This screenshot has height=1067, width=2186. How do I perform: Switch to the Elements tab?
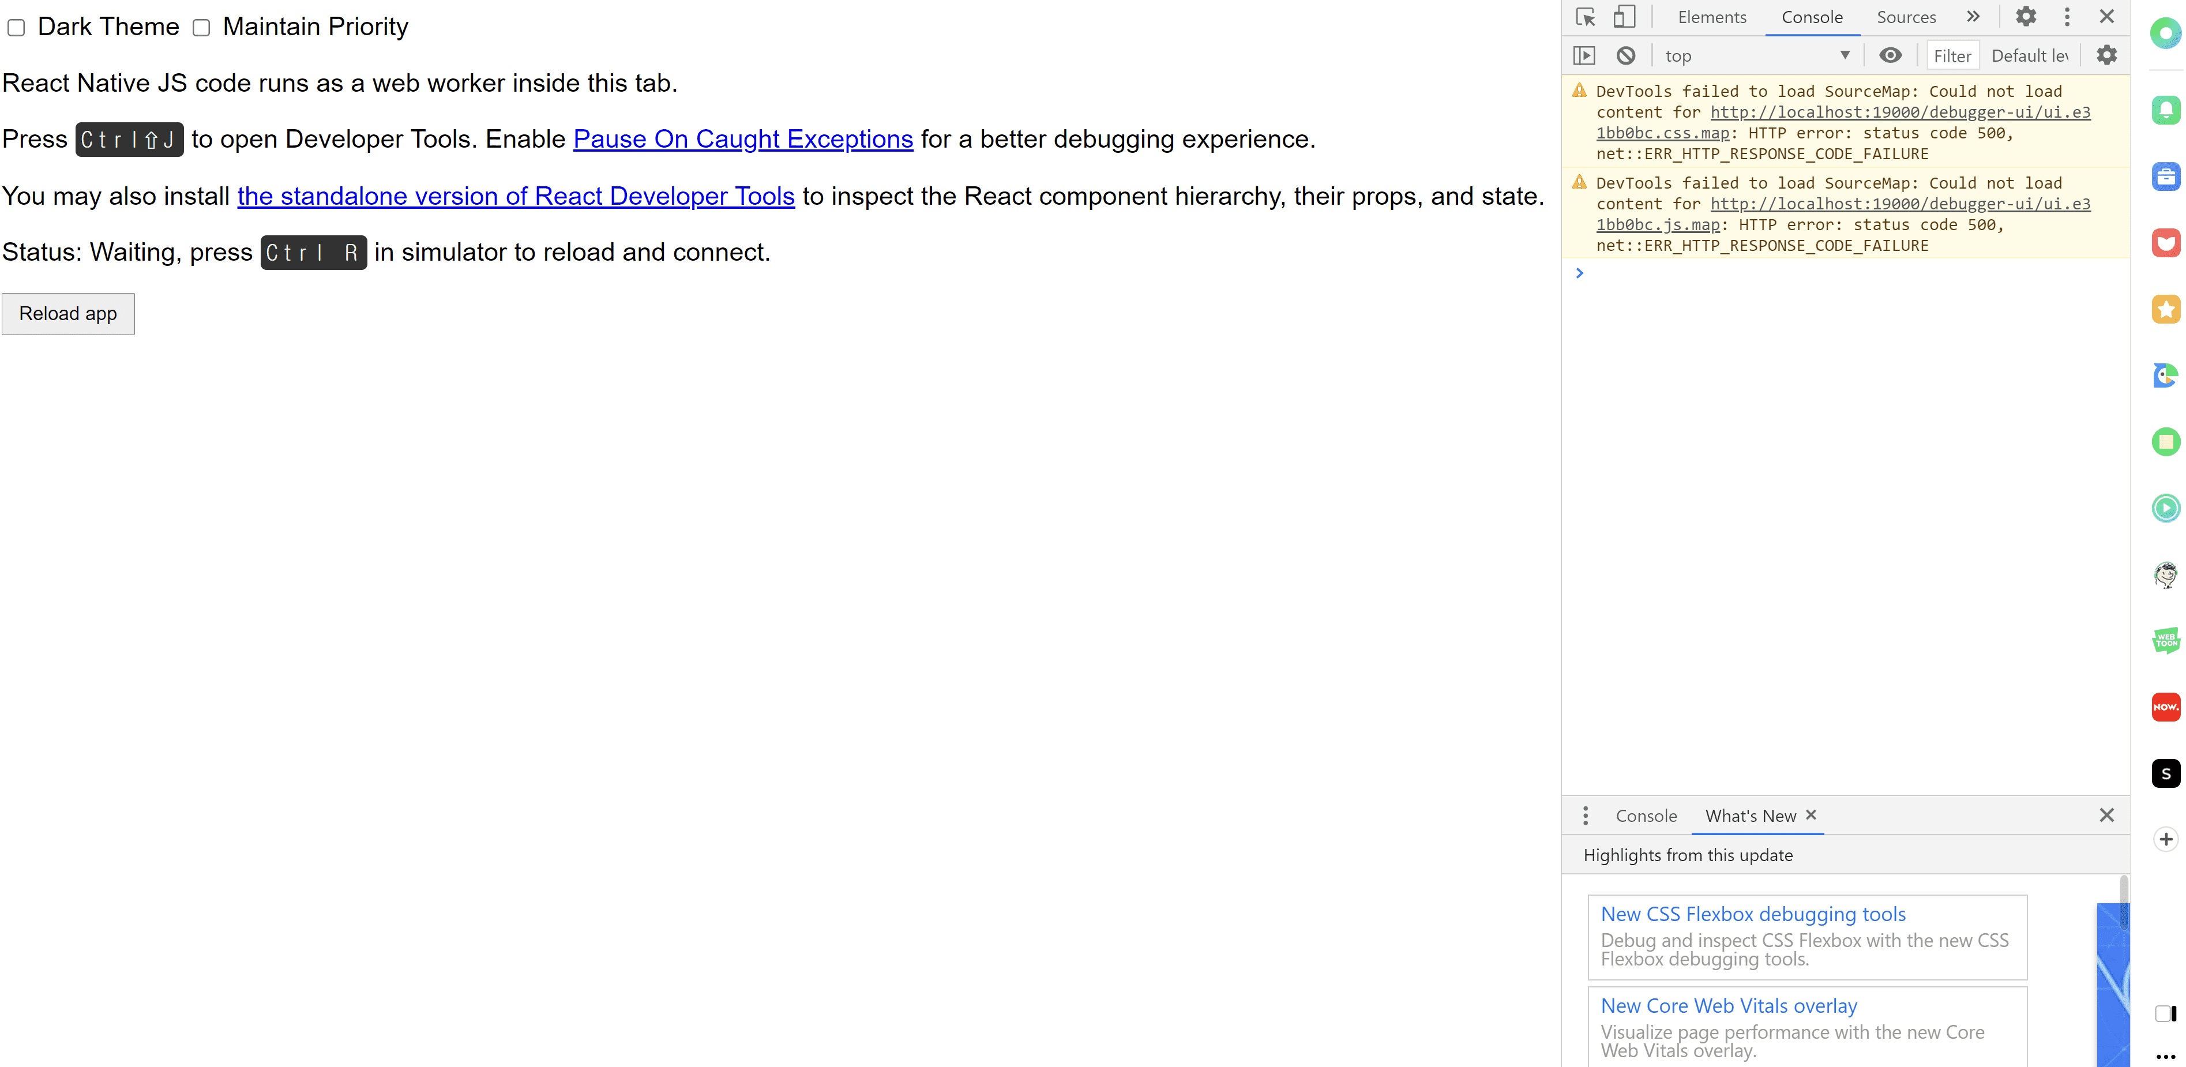[1712, 17]
